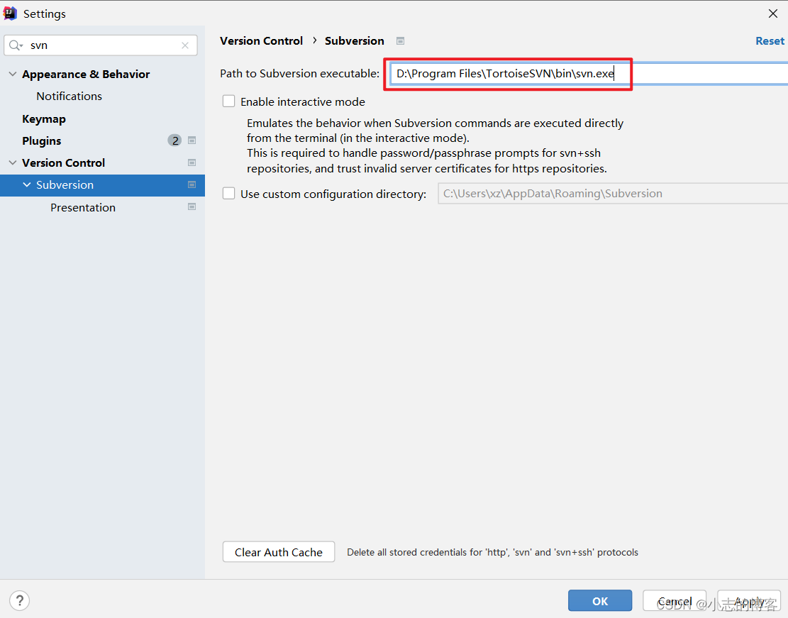Confirm settings with the OK button
The width and height of the screenshot is (788, 618).
(599, 600)
